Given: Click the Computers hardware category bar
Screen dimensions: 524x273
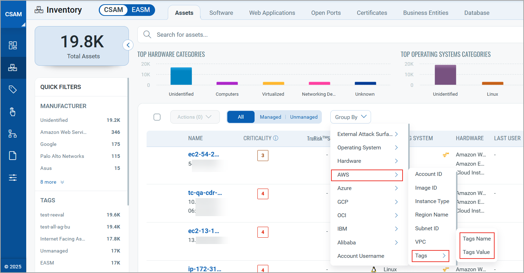Looking at the screenshot, I should pyautogui.click(x=227, y=83).
